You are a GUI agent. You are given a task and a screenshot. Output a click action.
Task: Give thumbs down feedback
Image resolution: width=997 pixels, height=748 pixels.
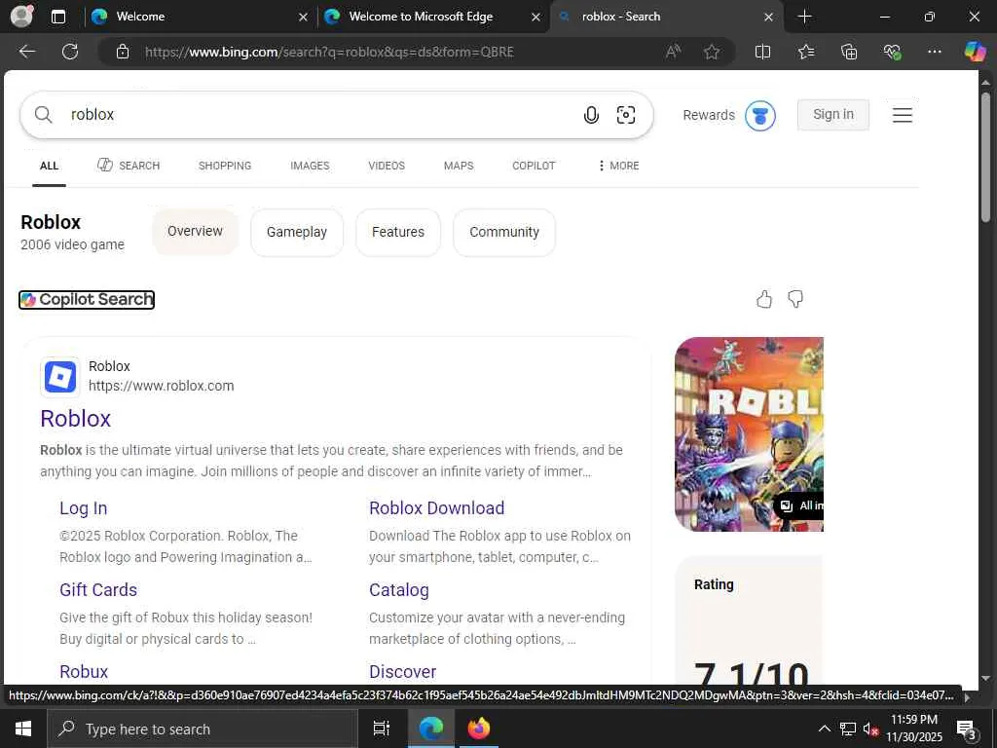795,299
